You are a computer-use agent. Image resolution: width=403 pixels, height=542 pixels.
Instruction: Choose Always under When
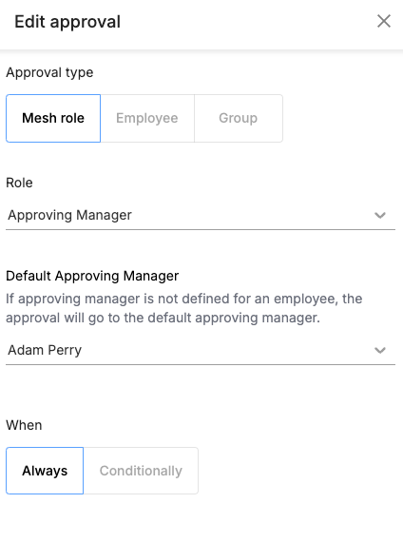[45, 471]
